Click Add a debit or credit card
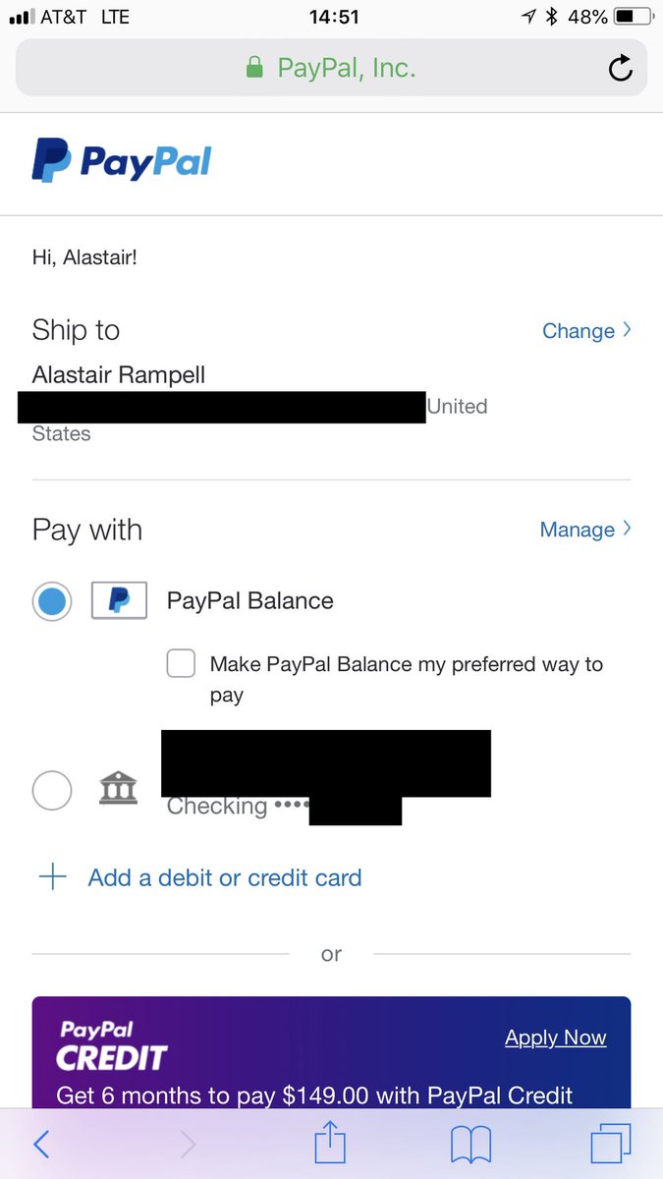Image resolution: width=663 pixels, height=1179 pixels. 225,877
